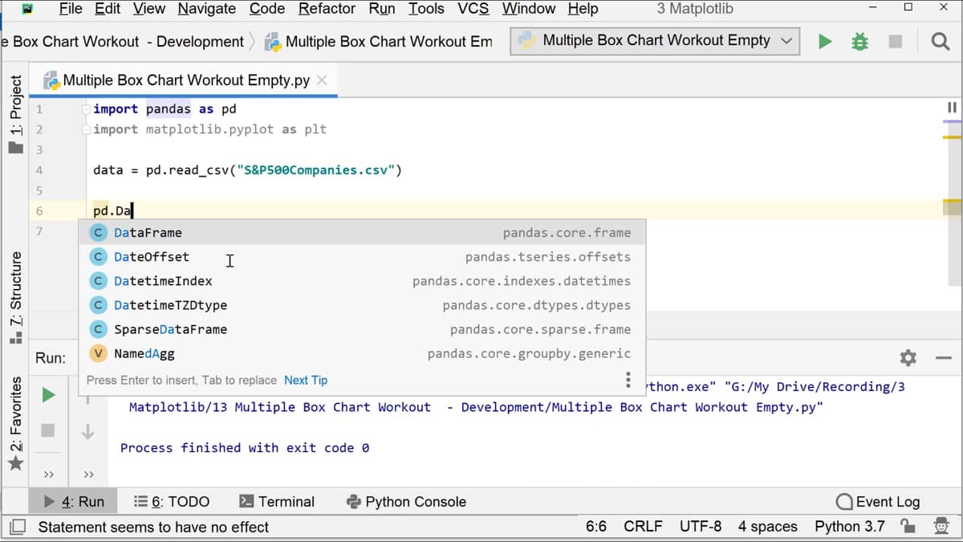The image size is (963, 542).
Task: Open the Edit menu
Action: [x=108, y=9]
